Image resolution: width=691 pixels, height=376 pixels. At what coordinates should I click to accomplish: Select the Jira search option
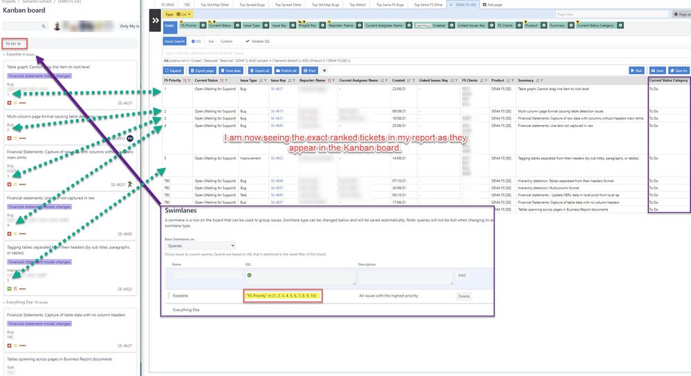(x=211, y=41)
